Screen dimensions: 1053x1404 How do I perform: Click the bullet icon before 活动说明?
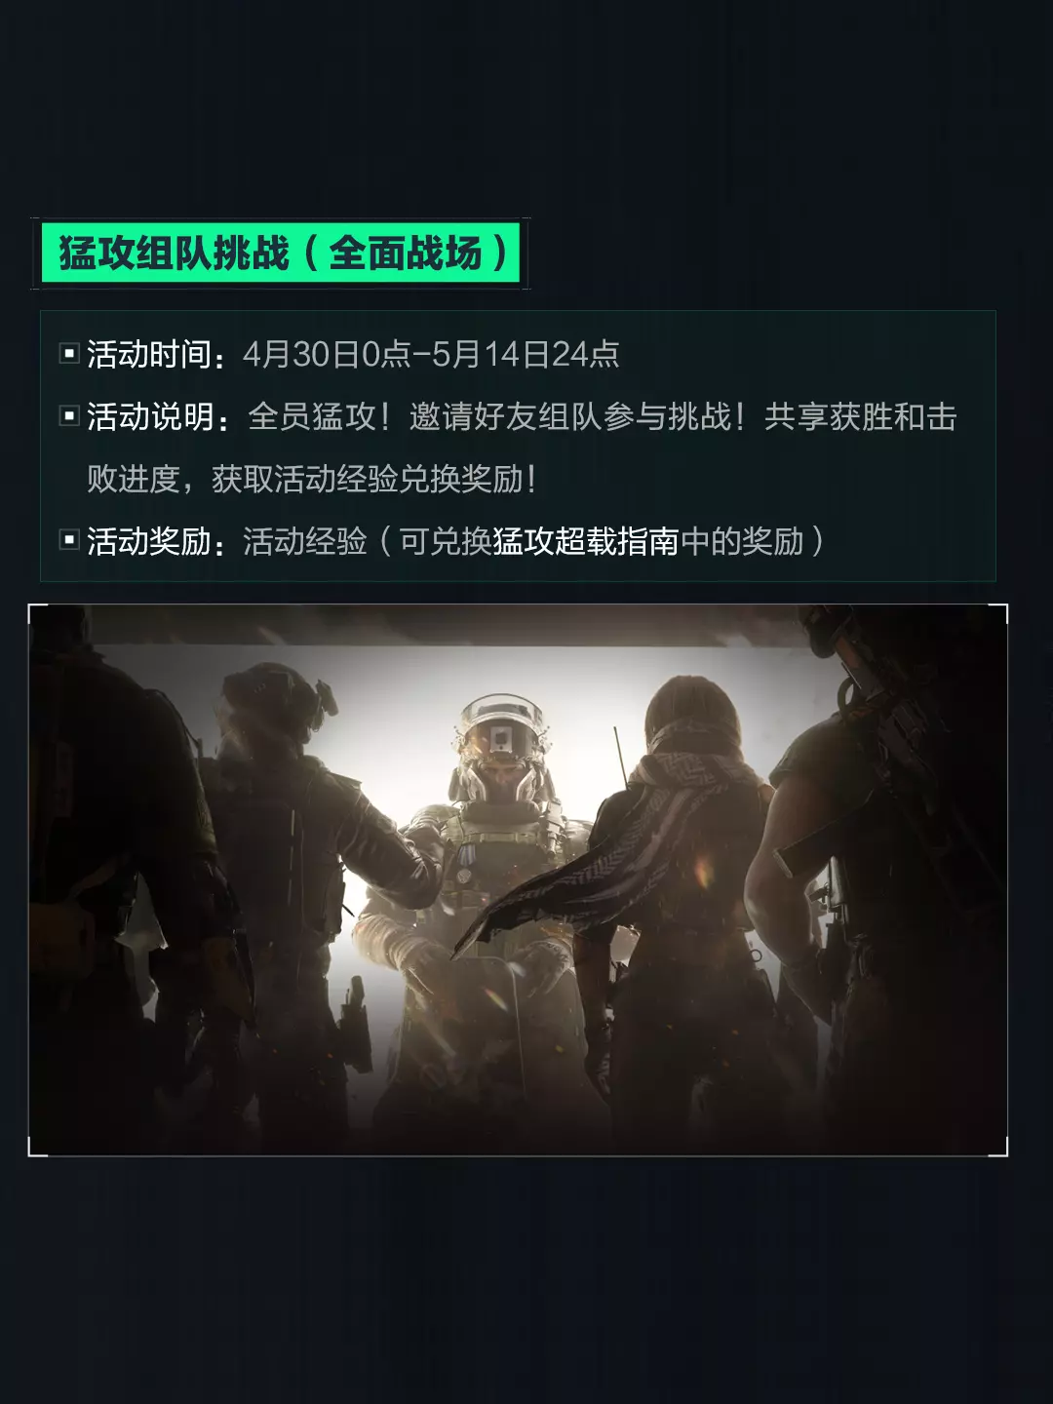click(69, 416)
